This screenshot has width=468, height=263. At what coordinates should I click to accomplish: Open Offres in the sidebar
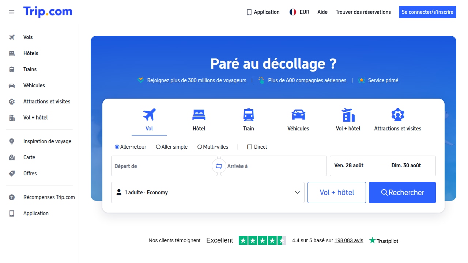[30, 174]
